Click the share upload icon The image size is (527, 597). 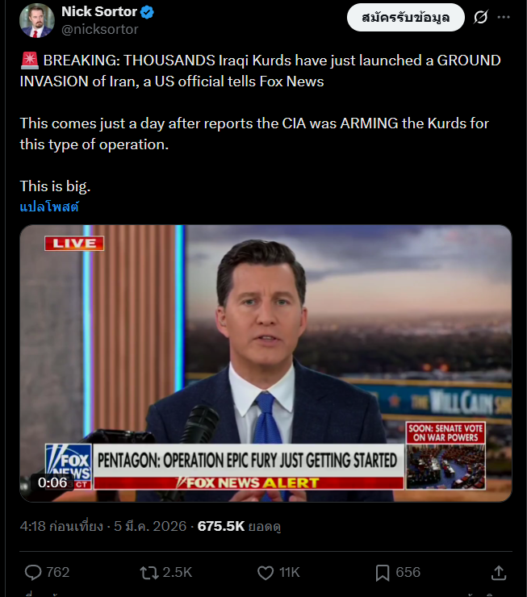499,573
